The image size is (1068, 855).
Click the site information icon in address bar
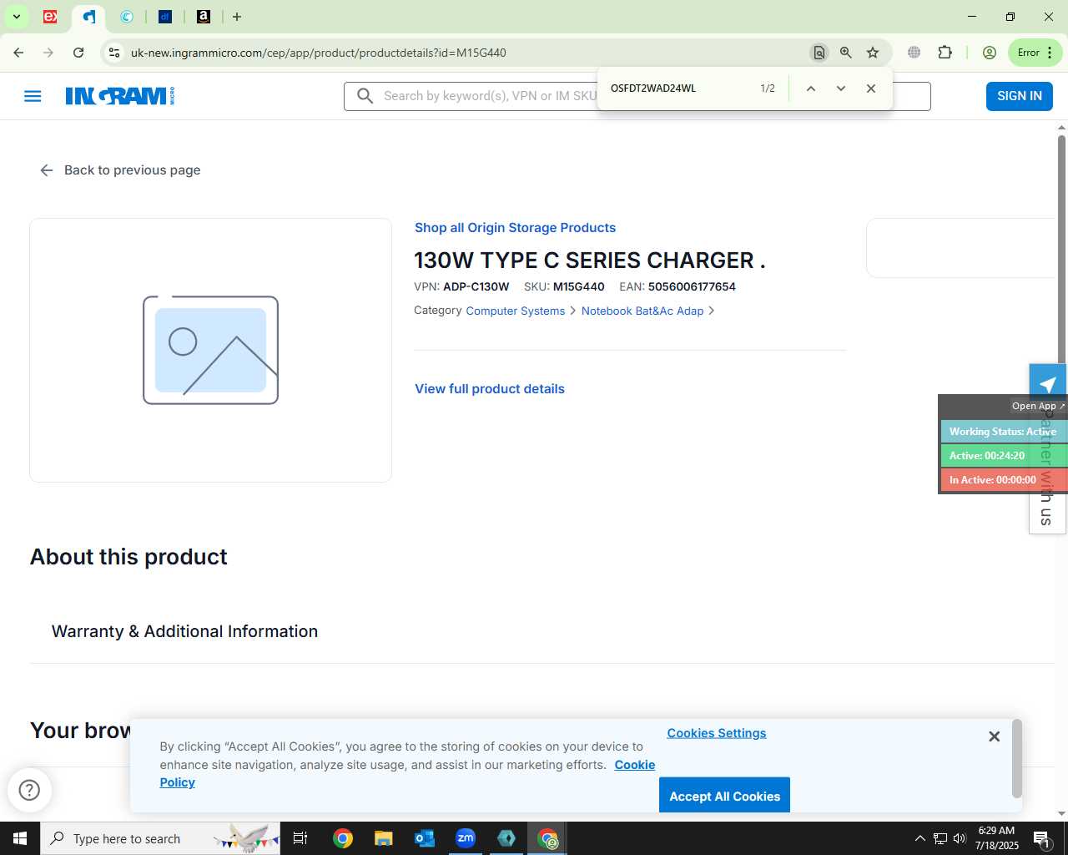[114, 53]
